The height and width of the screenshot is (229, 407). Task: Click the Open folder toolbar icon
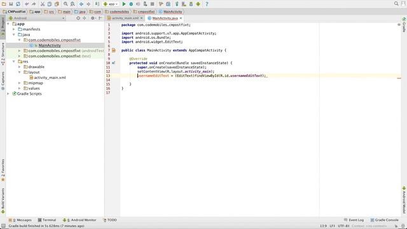click(4, 4)
